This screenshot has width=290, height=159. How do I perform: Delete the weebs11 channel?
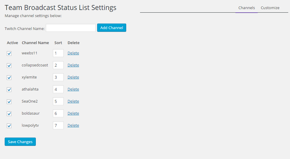[x=73, y=53]
